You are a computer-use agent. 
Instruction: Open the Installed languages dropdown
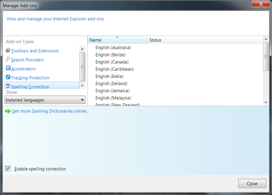coord(45,100)
